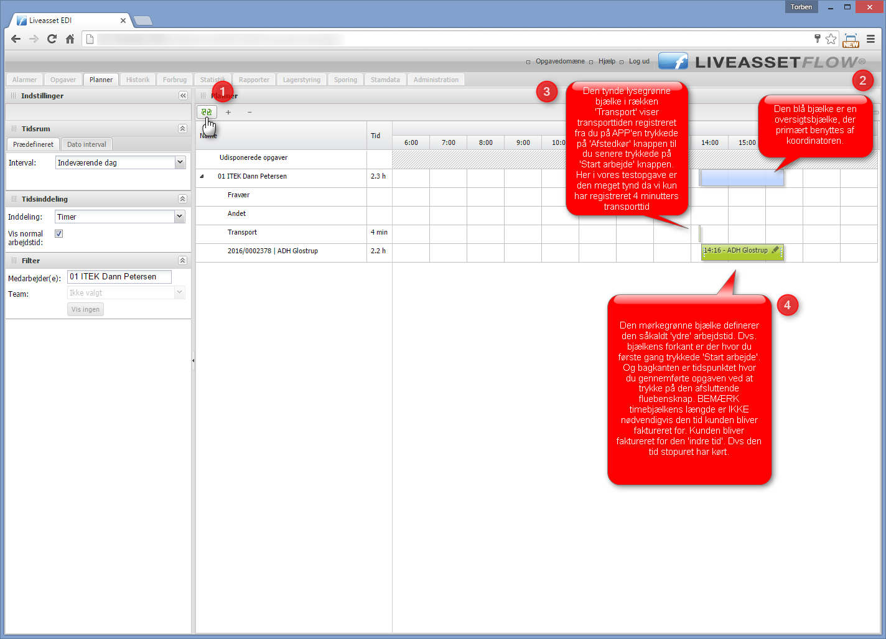Open the Chrome hamburger menu

[870, 39]
